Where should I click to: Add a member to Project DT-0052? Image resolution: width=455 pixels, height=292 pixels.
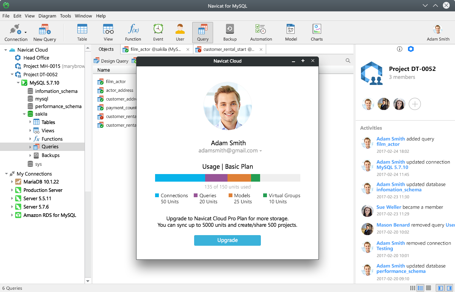pos(415,104)
